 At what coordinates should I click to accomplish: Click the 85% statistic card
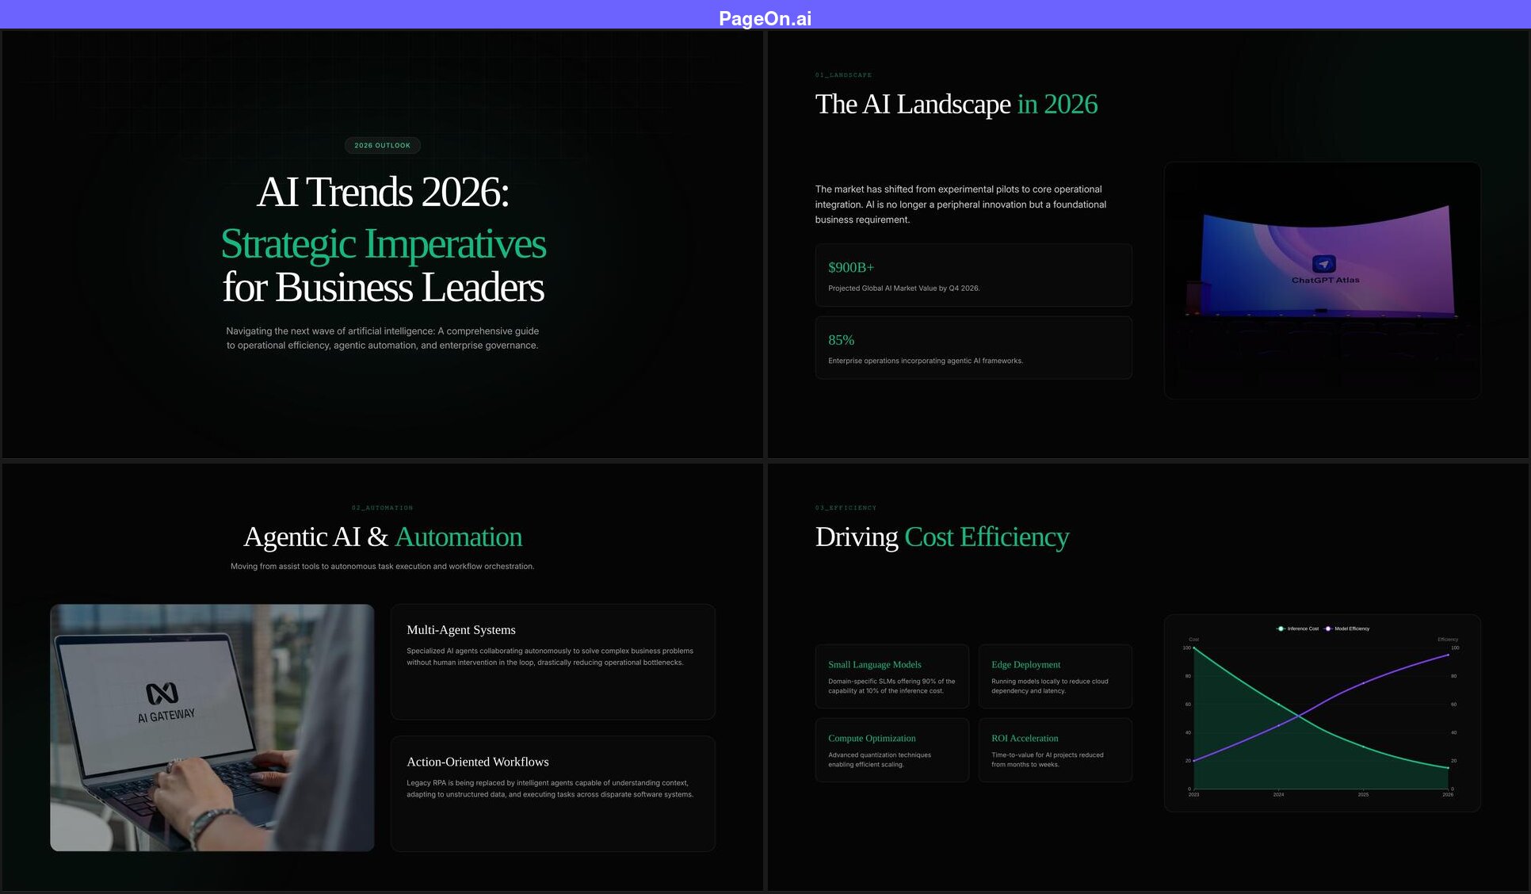click(973, 347)
